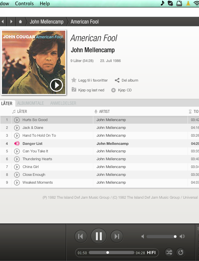This screenshot has height=261, width=199.
Task: Open the ANMELDELSER tab
Action: click(x=63, y=103)
